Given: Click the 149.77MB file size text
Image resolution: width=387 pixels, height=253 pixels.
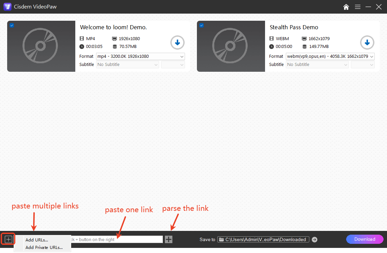Looking at the screenshot, I should [x=319, y=47].
